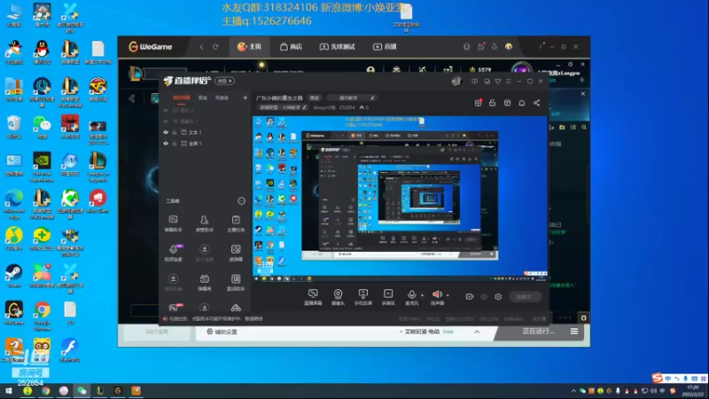Click the refresh icon in WeGame header

(x=215, y=47)
